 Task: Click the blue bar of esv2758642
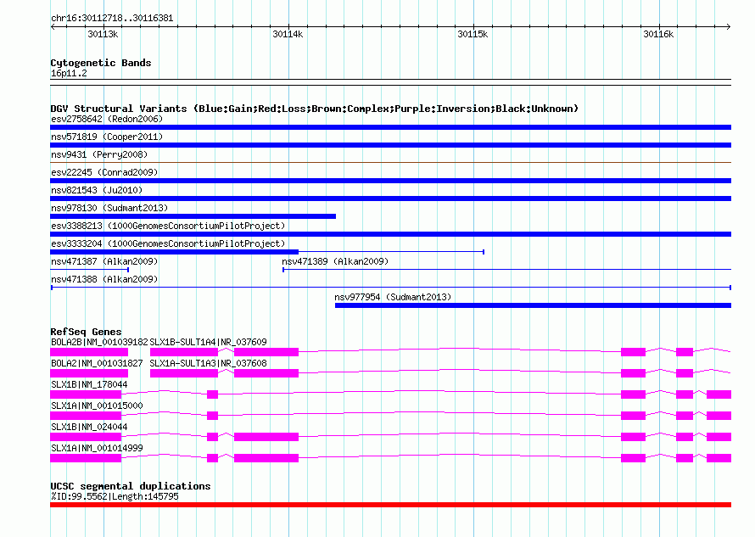(x=390, y=127)
